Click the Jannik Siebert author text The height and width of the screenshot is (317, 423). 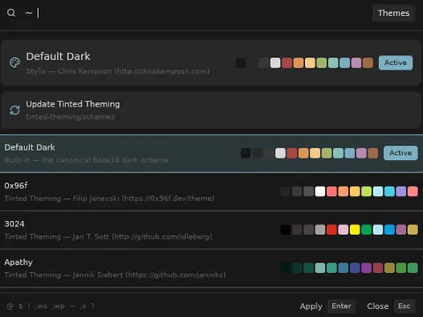pyautogui.click(x=98, y=275)
